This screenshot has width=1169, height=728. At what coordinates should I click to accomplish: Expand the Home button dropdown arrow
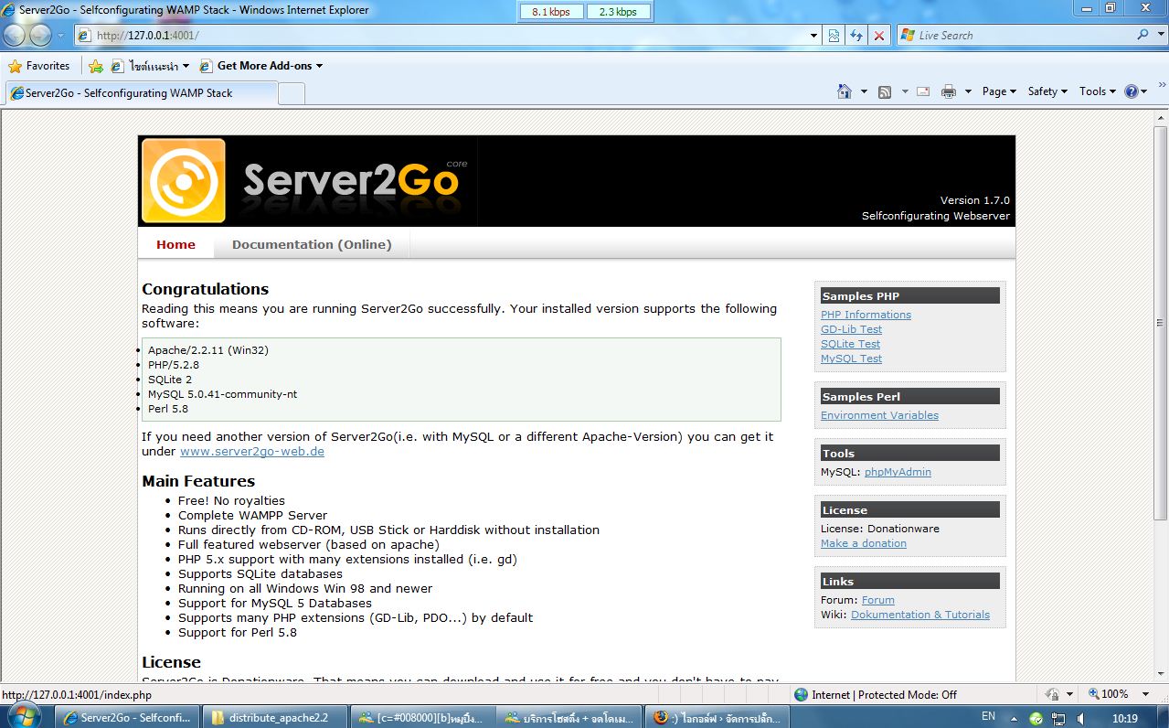864,91
